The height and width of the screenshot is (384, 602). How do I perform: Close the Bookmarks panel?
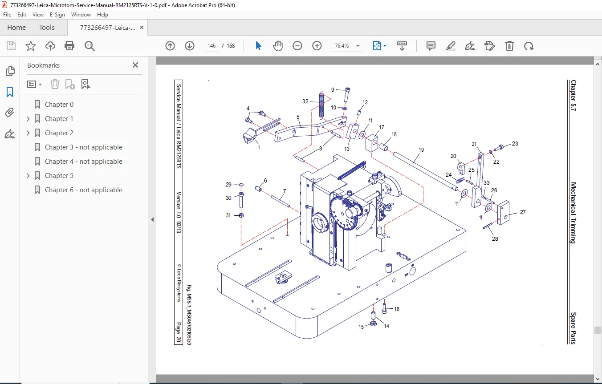(135, 65)
